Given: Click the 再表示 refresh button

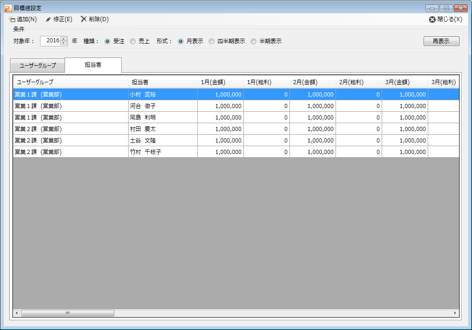Looking at the screenshot, I should pos(441,41).
